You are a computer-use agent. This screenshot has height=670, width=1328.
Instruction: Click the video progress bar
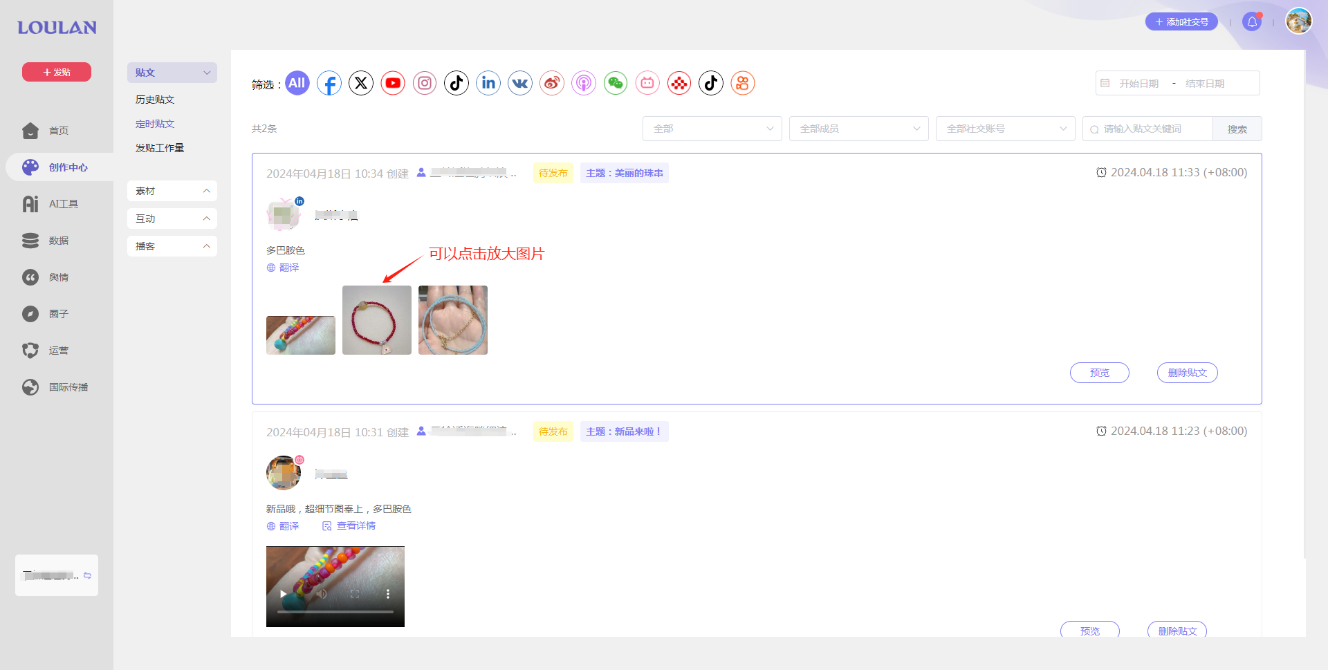click(x=335, y=612)
